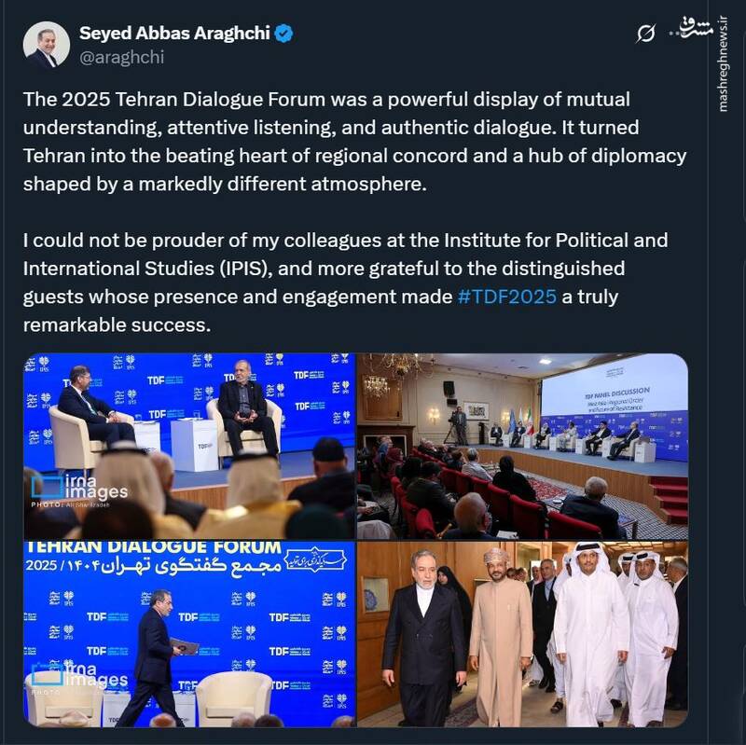Open photo of delegates in white robes
The width and height of the screenshot is (746, 745).
coord(522,634)
